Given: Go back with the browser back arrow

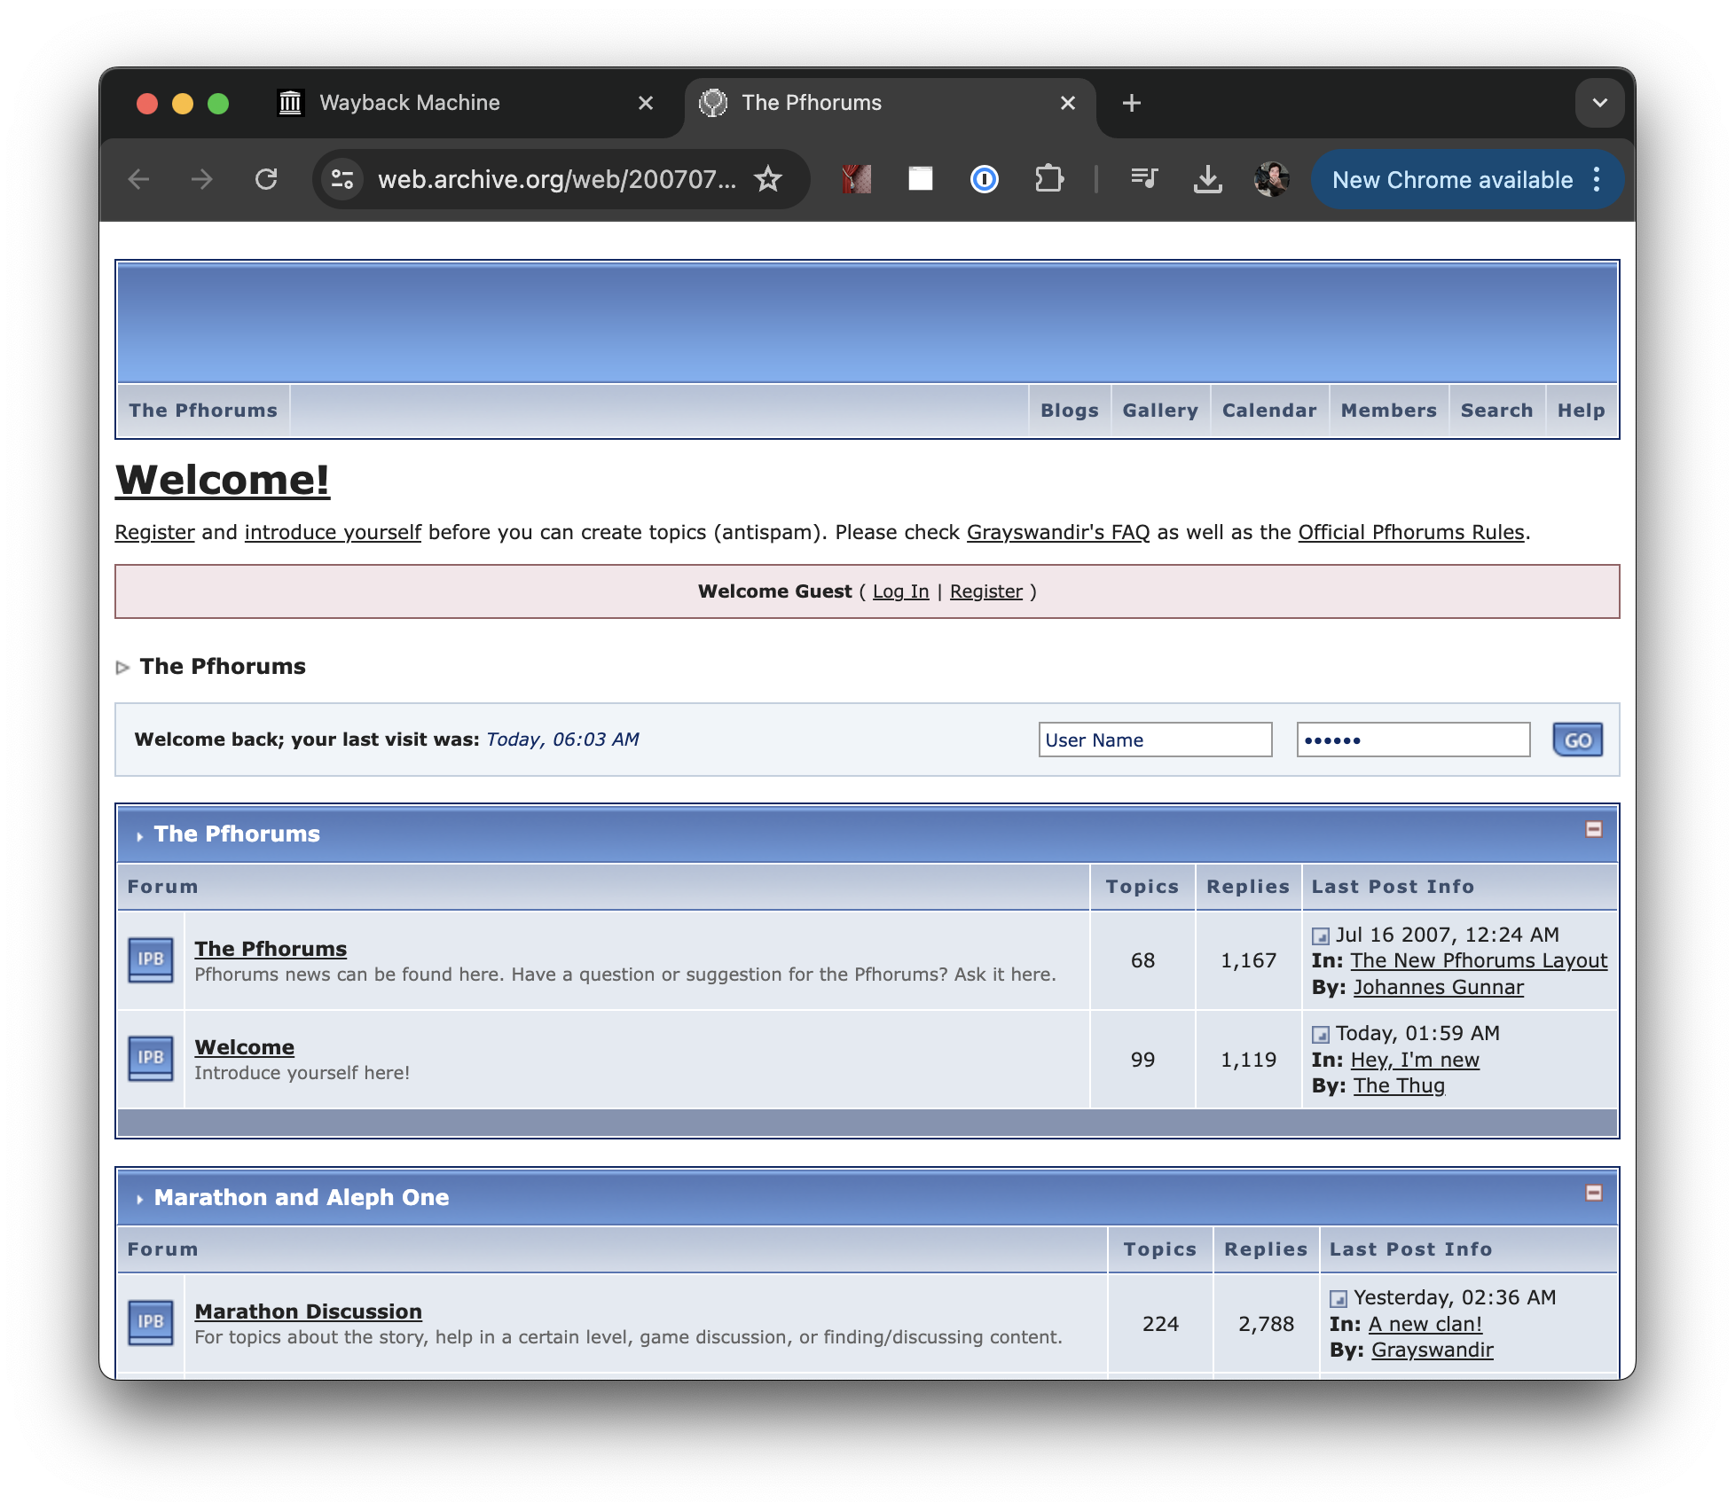Looking at the screenshot, I should 139,180.
